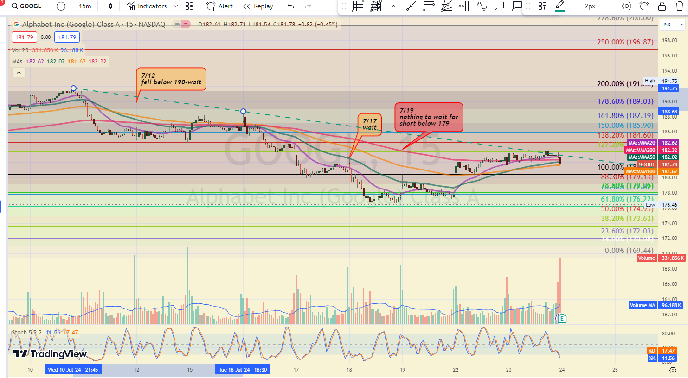Click trendline anchor point on 16 Jul

click(244, 112)
